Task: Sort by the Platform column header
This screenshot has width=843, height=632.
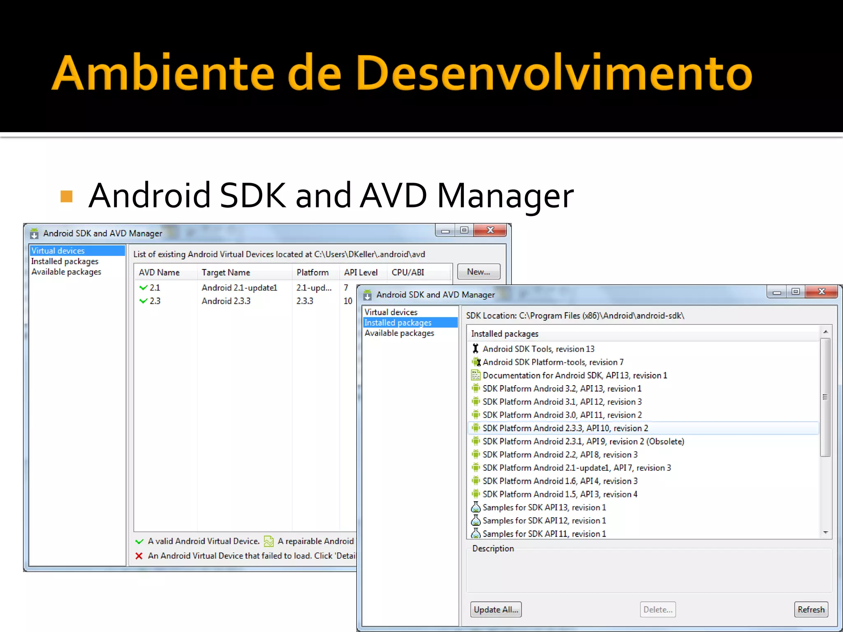Action: pyautogui.click(x=316, y=272)
